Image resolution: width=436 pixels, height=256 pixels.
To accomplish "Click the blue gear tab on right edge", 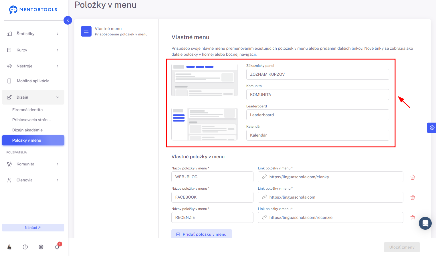I will [x=432, y=128].
